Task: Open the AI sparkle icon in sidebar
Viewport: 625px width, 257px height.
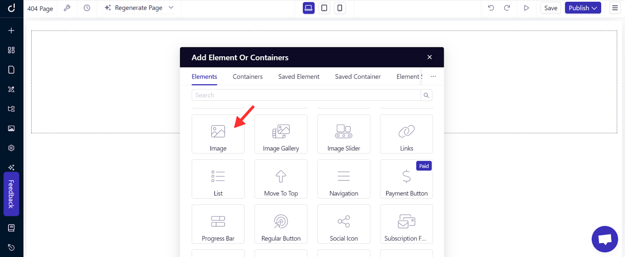Action: click(x=11, y=167)
